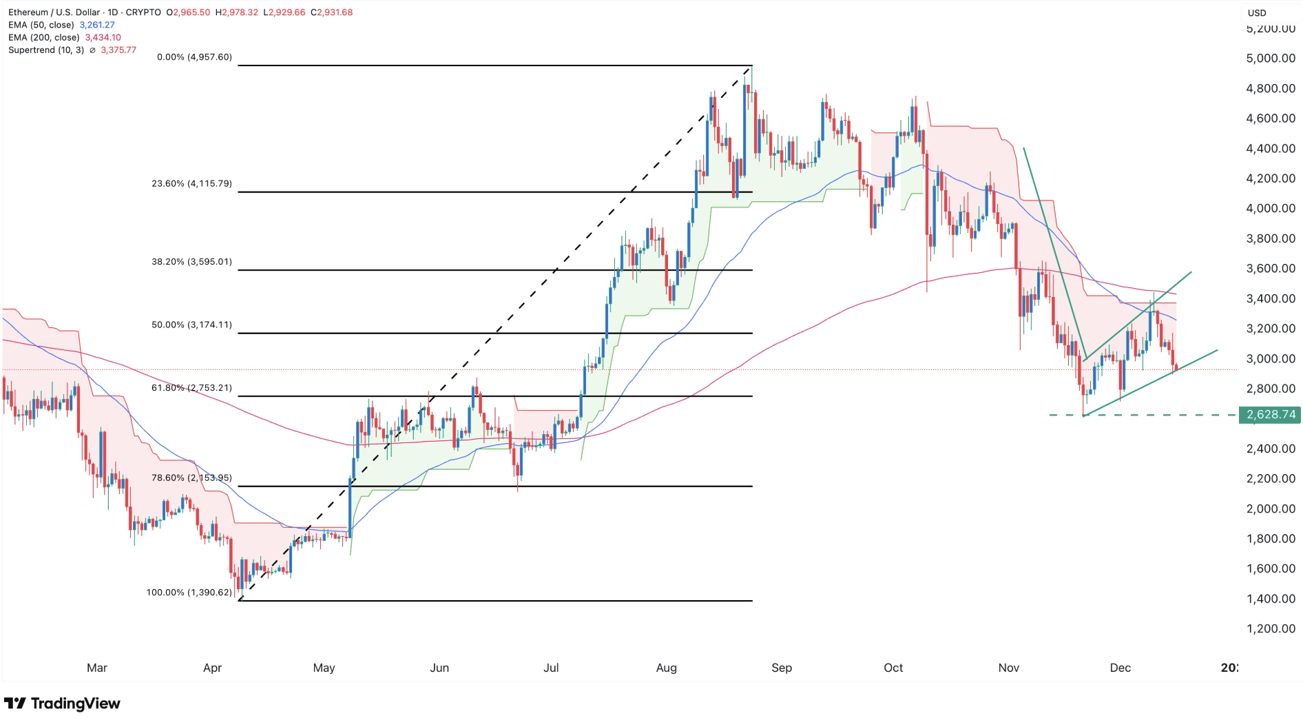This screenshot has height=718, width=1303.
Task: Click the Supertrend empty-value symbol
Action: coord(92,50)
